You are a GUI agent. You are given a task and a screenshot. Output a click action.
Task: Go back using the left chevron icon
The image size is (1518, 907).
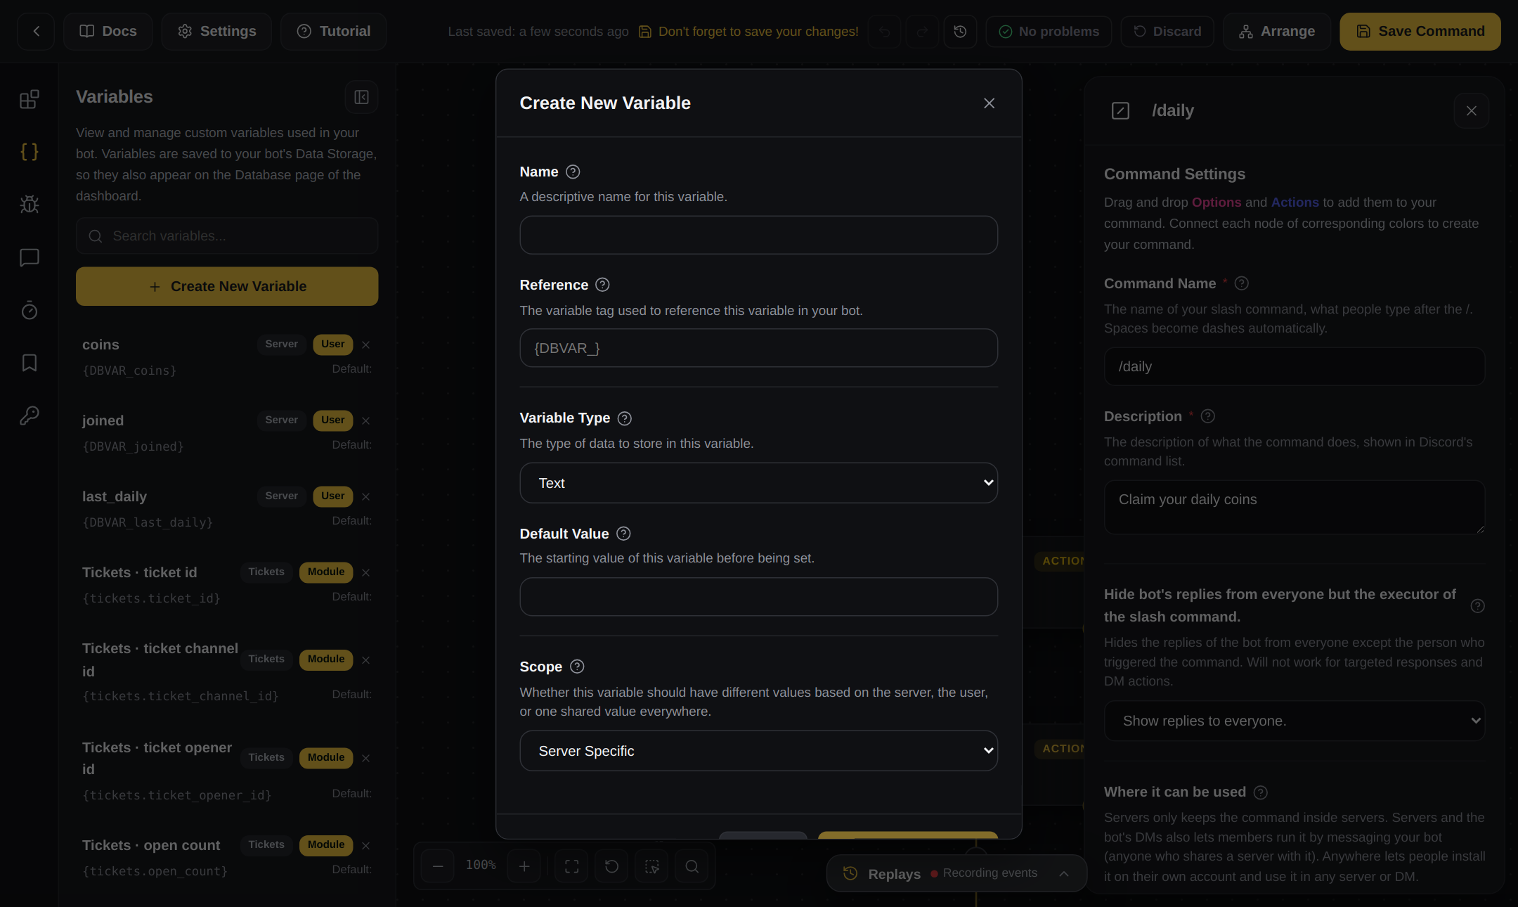[36, 31]
